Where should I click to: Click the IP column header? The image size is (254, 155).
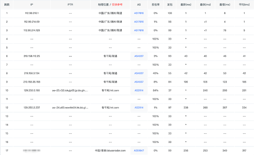32,4
